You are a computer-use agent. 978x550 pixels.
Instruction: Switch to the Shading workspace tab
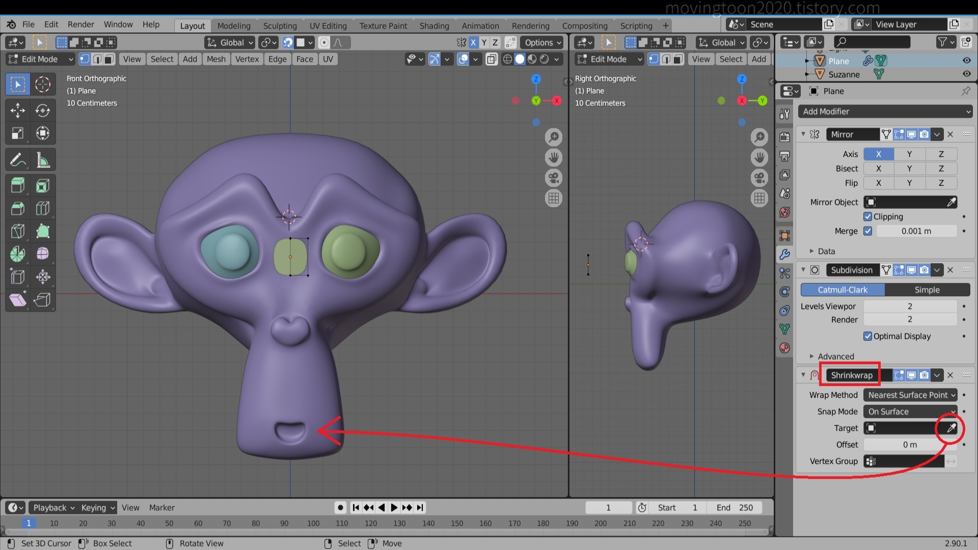(434, 26)
